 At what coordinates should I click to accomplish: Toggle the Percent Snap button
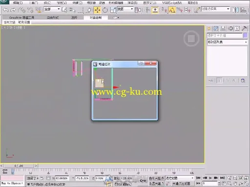tap(180, 10)
